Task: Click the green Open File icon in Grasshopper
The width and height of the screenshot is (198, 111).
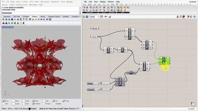Action: click(x=84, y=17)
